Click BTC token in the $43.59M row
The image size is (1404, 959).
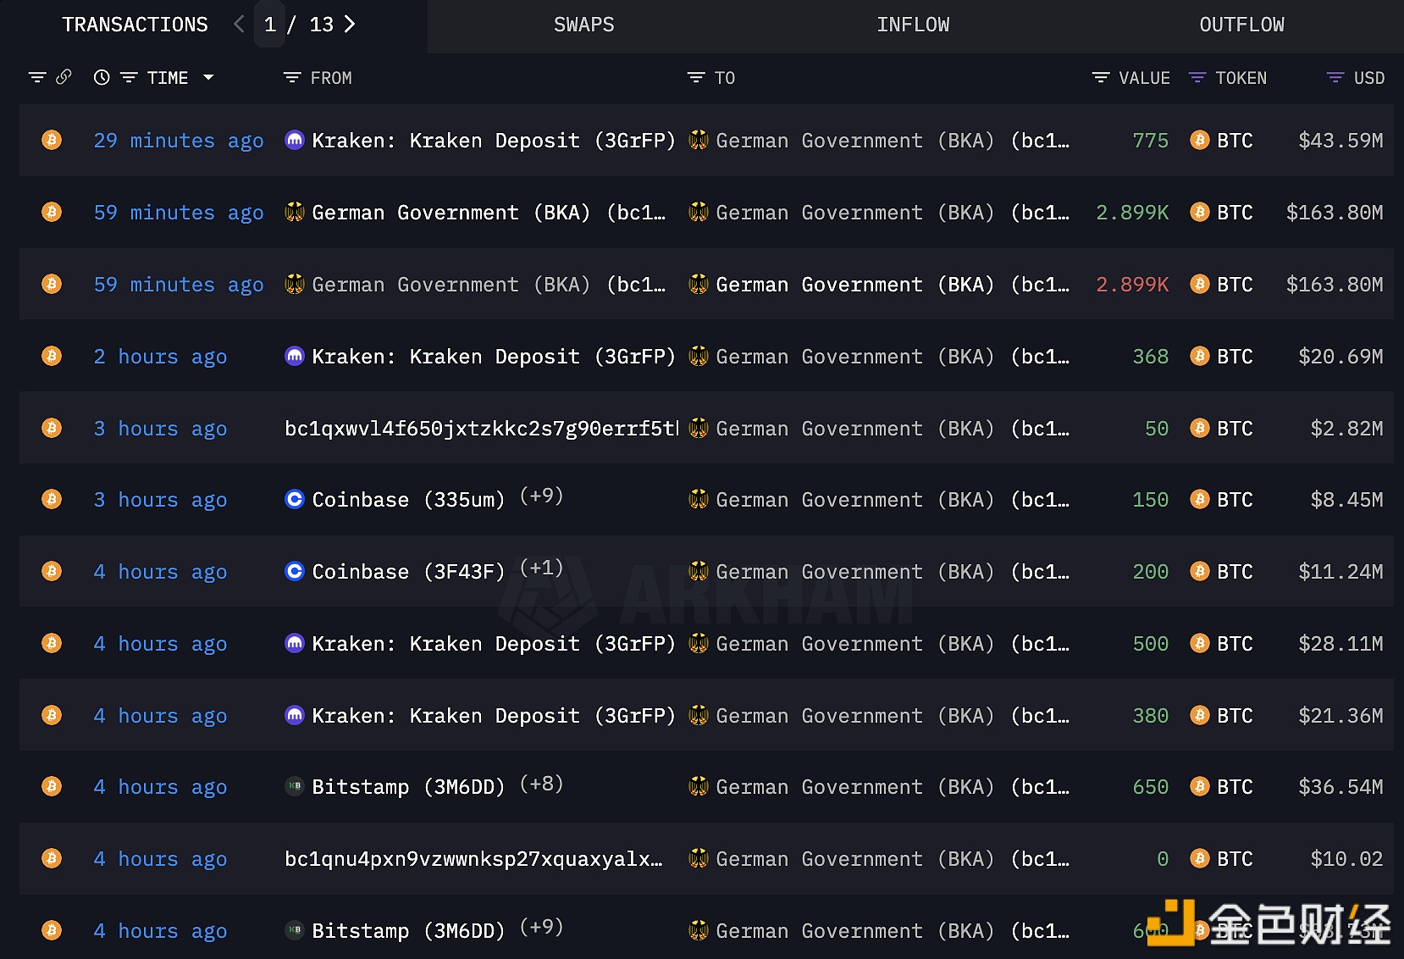(x=1235, y=141)
